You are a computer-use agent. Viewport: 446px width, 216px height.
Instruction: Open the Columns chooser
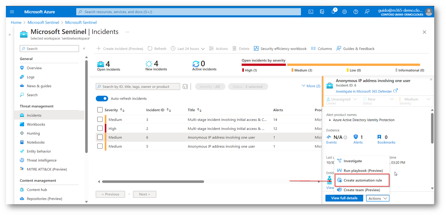pos(322,49)
